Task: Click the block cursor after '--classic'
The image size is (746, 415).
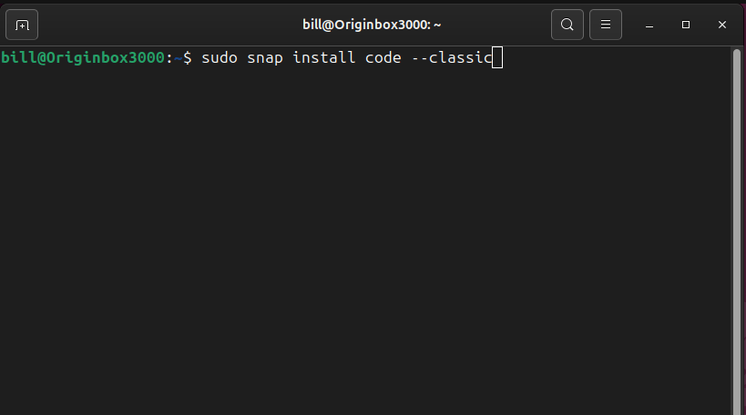Action: tap(497, 58)
